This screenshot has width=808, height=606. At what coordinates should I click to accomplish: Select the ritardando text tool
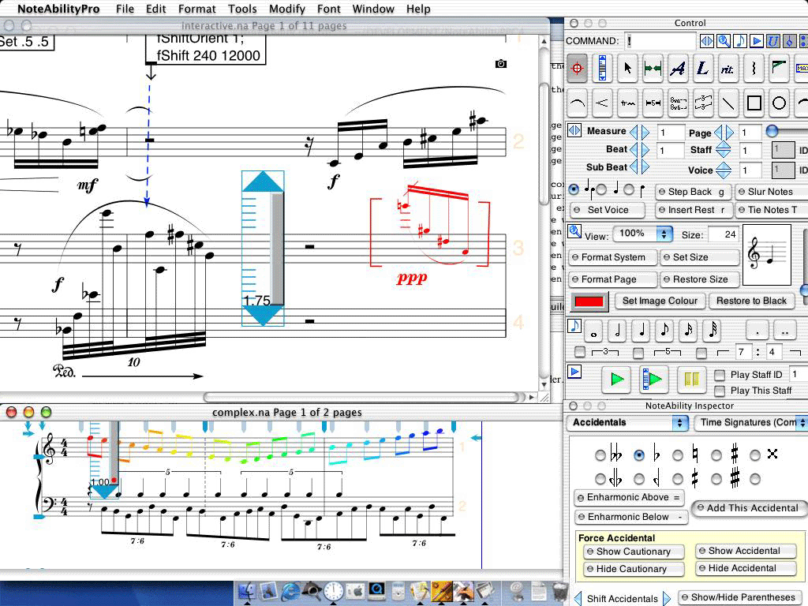(728, 69)
